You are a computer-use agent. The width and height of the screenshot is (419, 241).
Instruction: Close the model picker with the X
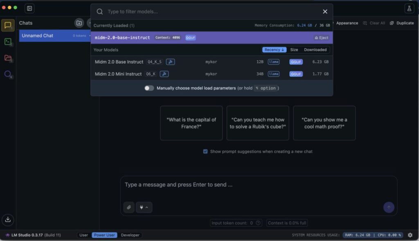pos(325,11)
